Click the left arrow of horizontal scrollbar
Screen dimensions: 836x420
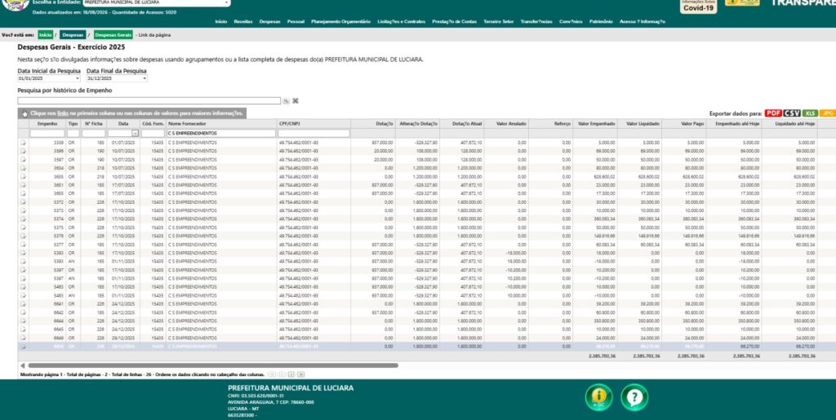click(22, 365)
